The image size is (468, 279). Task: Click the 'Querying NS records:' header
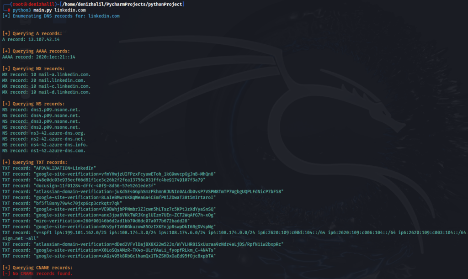[x=33, y=104]
